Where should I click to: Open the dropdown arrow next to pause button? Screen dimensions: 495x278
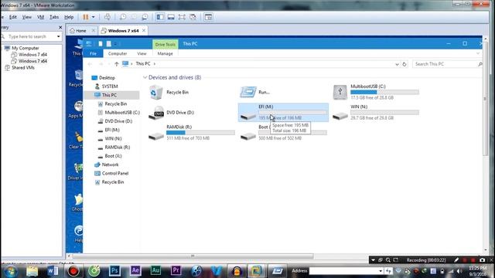pyautogui.click(x=93, y=17)
